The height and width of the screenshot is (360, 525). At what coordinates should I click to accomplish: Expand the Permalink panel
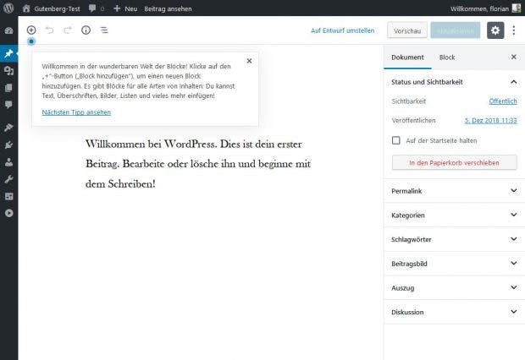pos(455,191)
